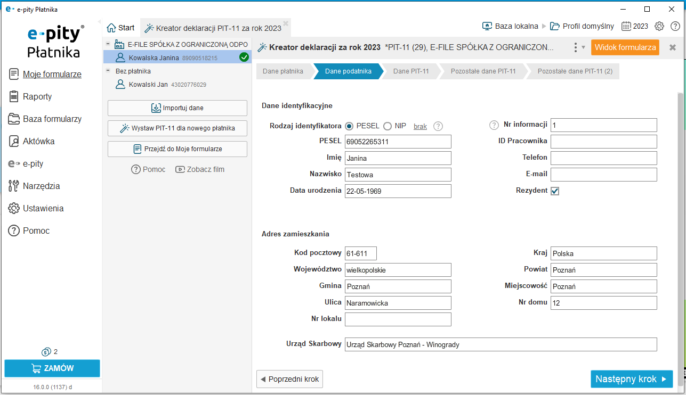This screenshot has height=395, width=686.
Task: Click the Nr informacji field
Action: point(603,125)
